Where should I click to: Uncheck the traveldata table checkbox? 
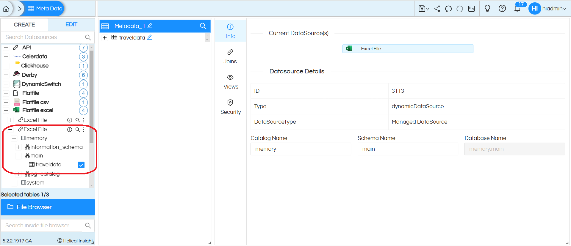click(81, 165)
